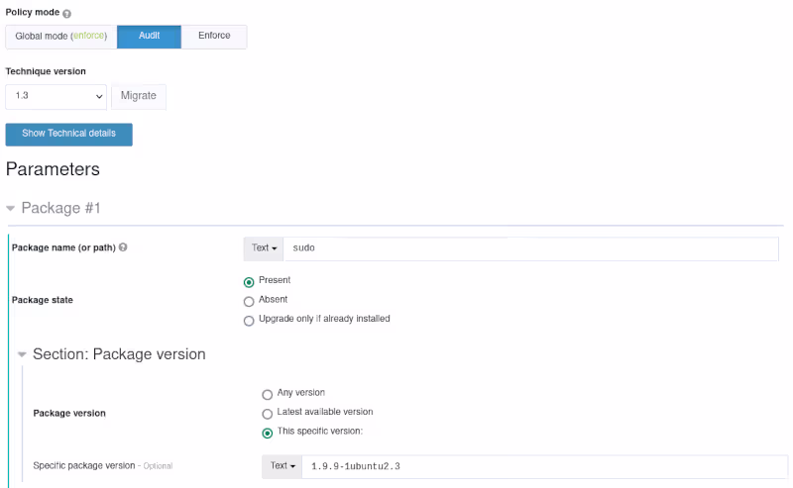Viewport: 793px width, 488px height.
Task: Open the Technique version 1.3 dropdown
Action: pyautogui.click(x=56, y=96)
